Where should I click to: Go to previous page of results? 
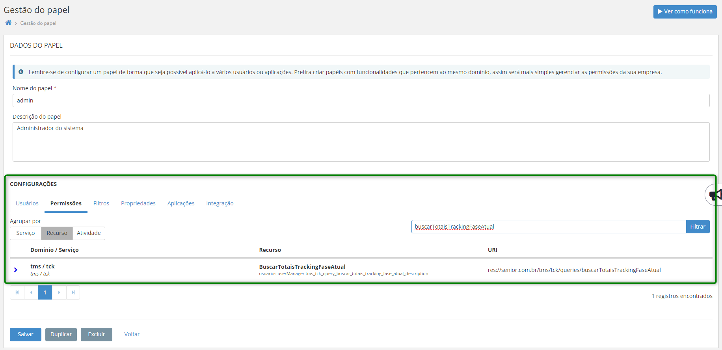click(x=31, y=292)
